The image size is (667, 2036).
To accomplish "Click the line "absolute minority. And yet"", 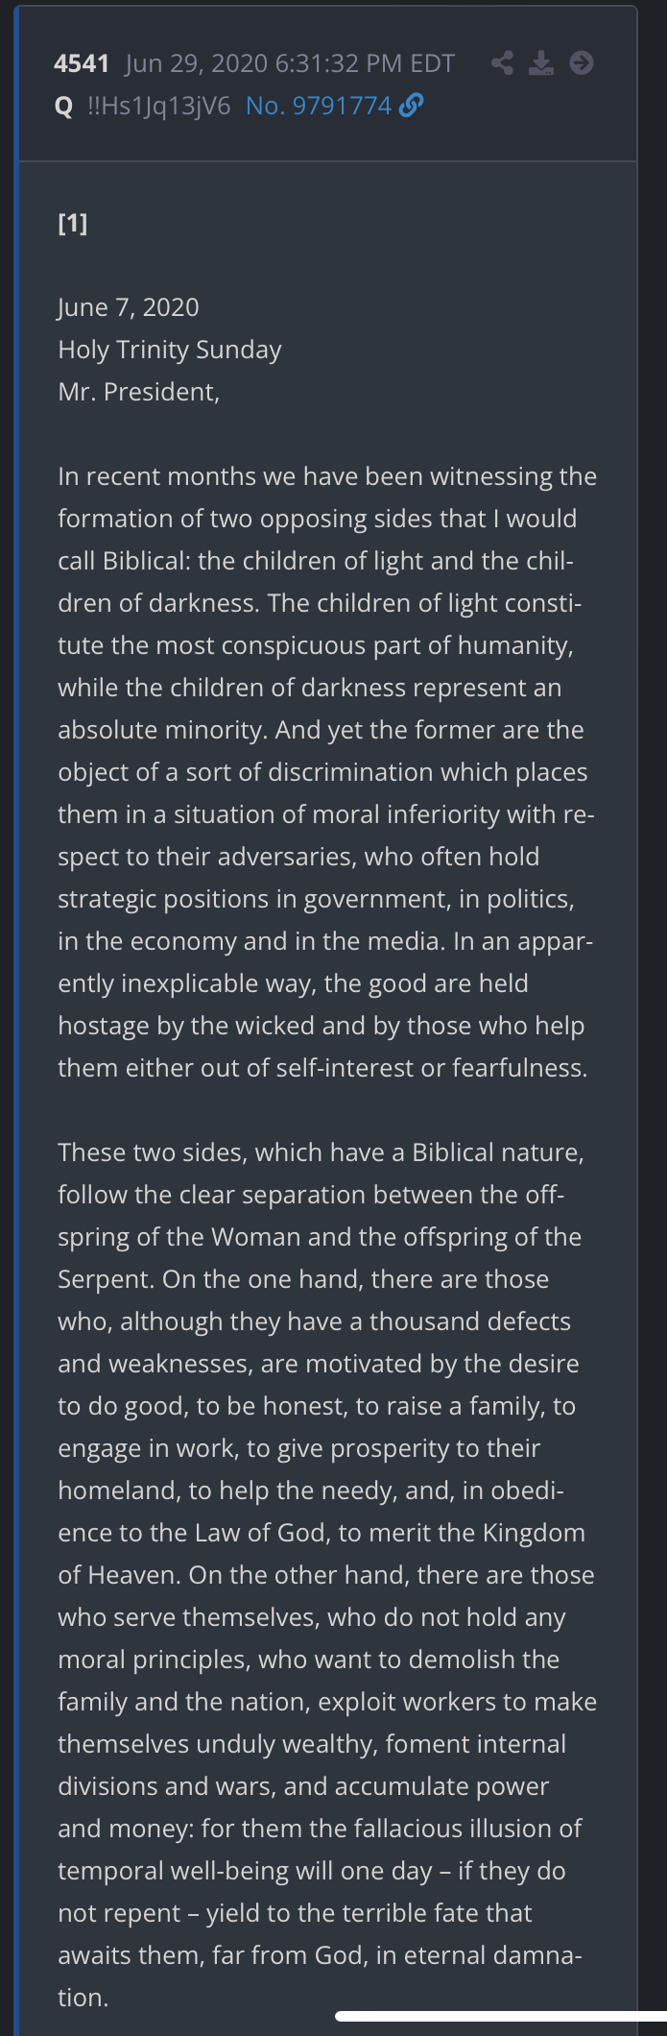I will [321, 730].
